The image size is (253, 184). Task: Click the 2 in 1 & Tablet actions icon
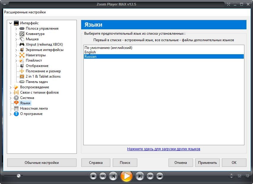(x=22, y=76)
